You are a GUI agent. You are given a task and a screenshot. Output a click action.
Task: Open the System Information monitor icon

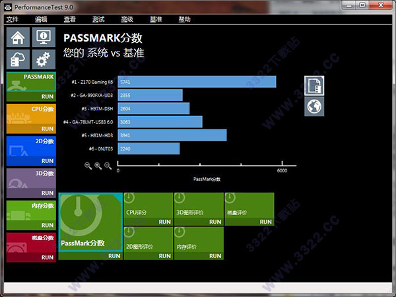44,37
